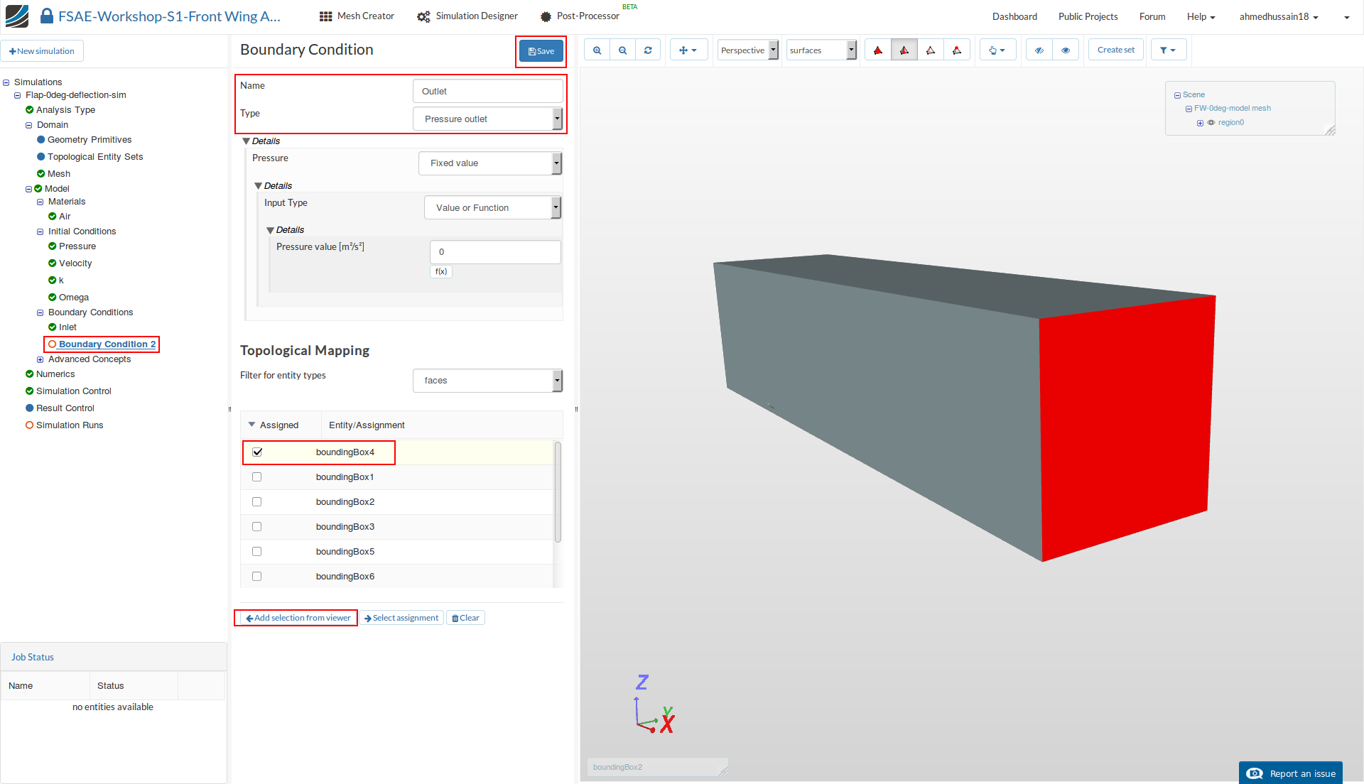
Task: Click the zoom in viewer icon
Action: pyautogui.click(x=597, y=50)
